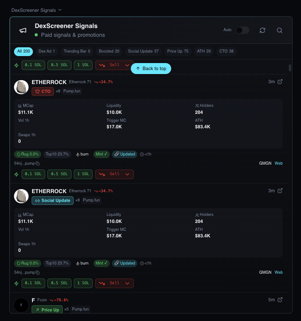Viewport: 301px width, 321px height.
Task: Click Rug 0.0% tag on CTO card
Action: pyautogui.click(x=28, y=154)
